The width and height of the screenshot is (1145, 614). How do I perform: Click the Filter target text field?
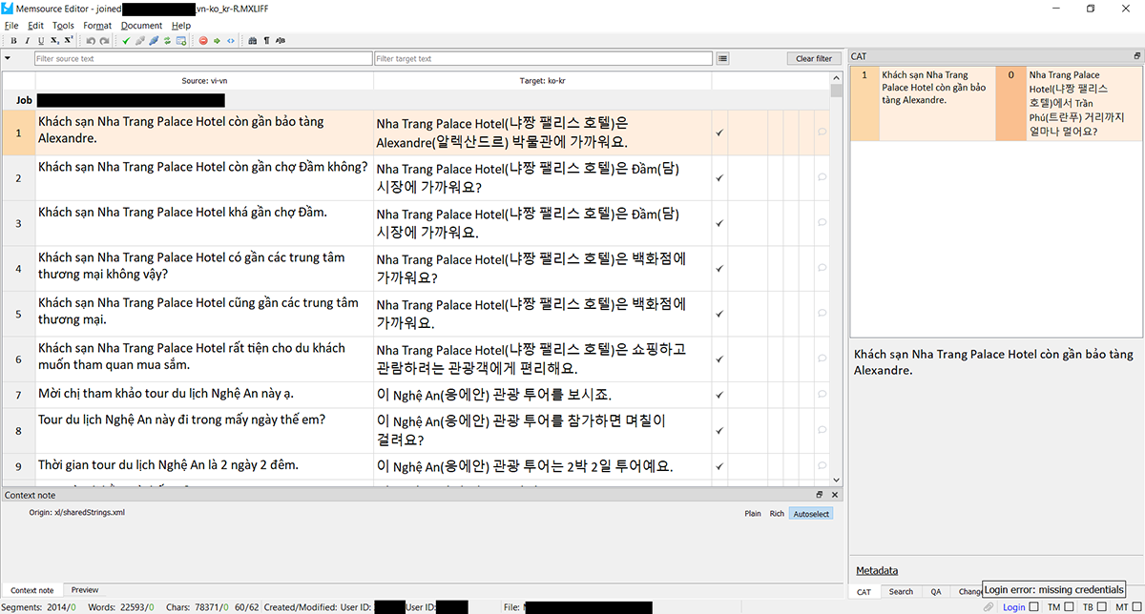click(543, 59)
